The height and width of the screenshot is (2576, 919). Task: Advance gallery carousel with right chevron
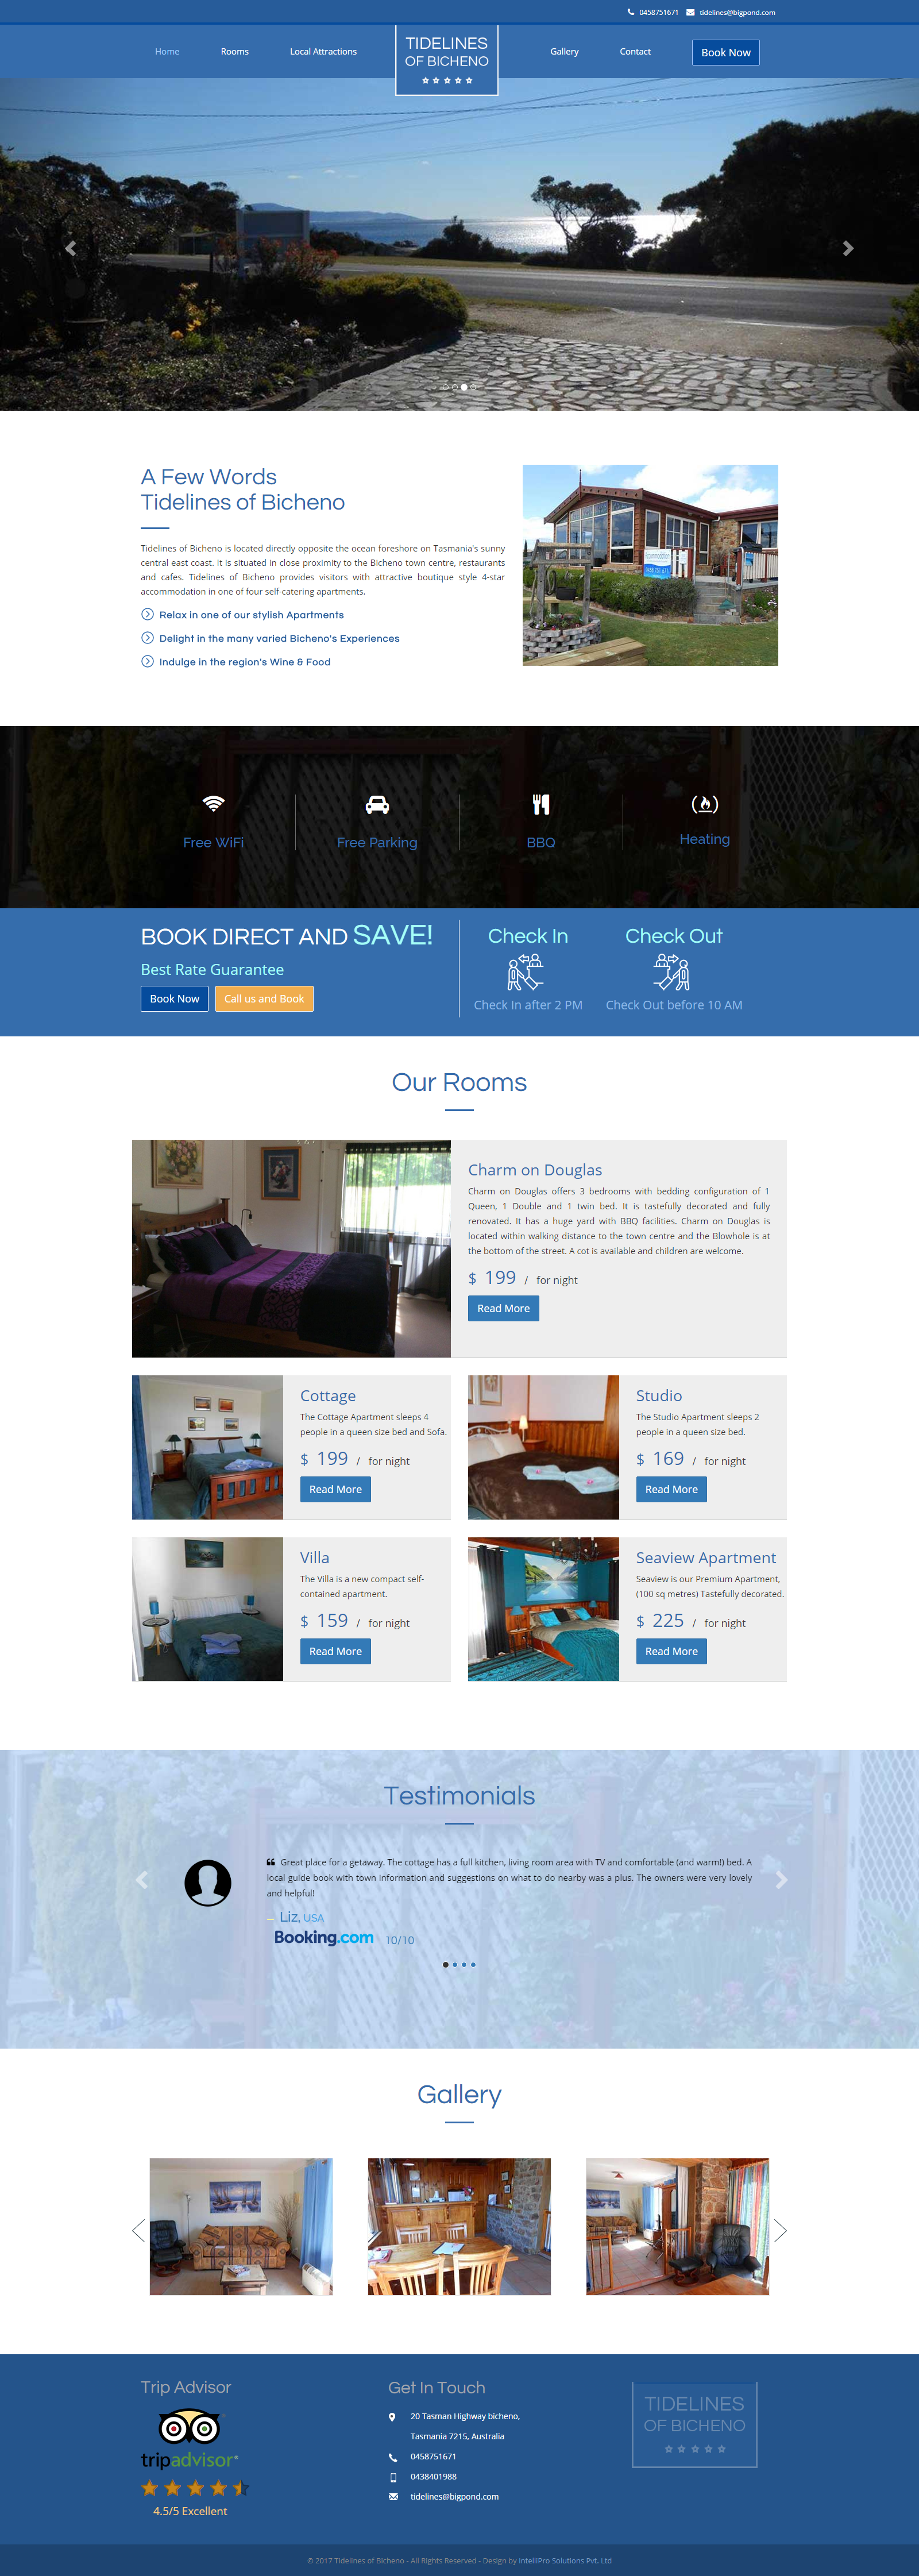click(x=780, y=2230)
